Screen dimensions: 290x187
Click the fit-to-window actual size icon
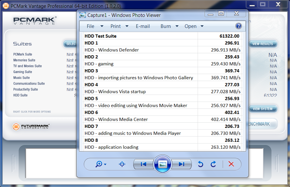pyautogui.click(x=122, y=164)
